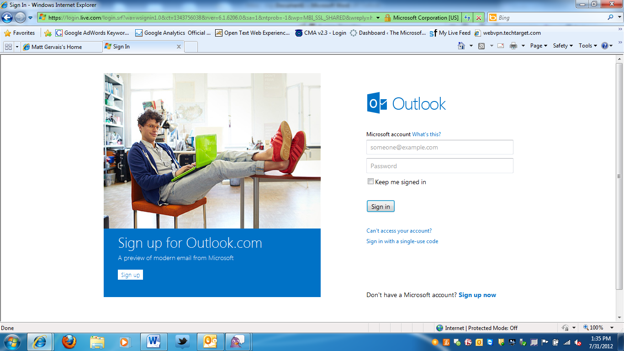624x351 pixels.
Task: Click the Forward navigation arrow
Action: click(x=20, y=18)
